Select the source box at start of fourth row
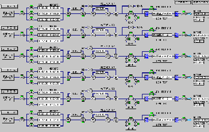209x132 pixels. [x=8, y=77]
